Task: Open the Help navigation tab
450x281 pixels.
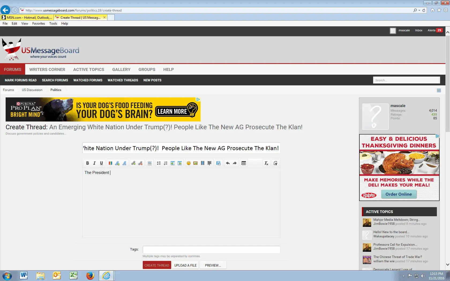Action: 168,69
